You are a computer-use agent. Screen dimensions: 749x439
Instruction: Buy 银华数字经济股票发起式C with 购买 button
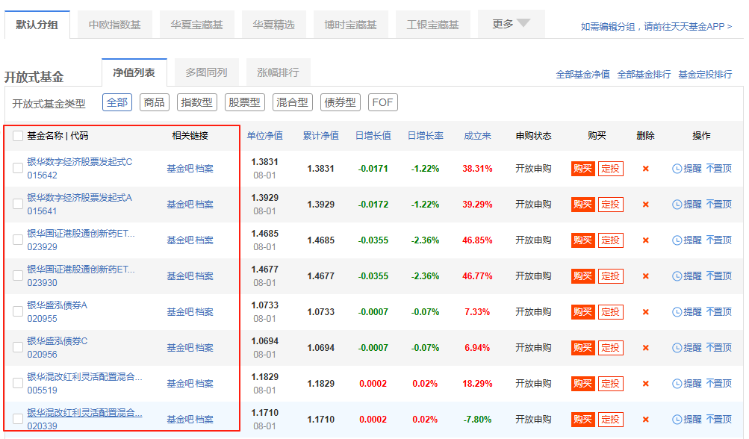(582, 169)
